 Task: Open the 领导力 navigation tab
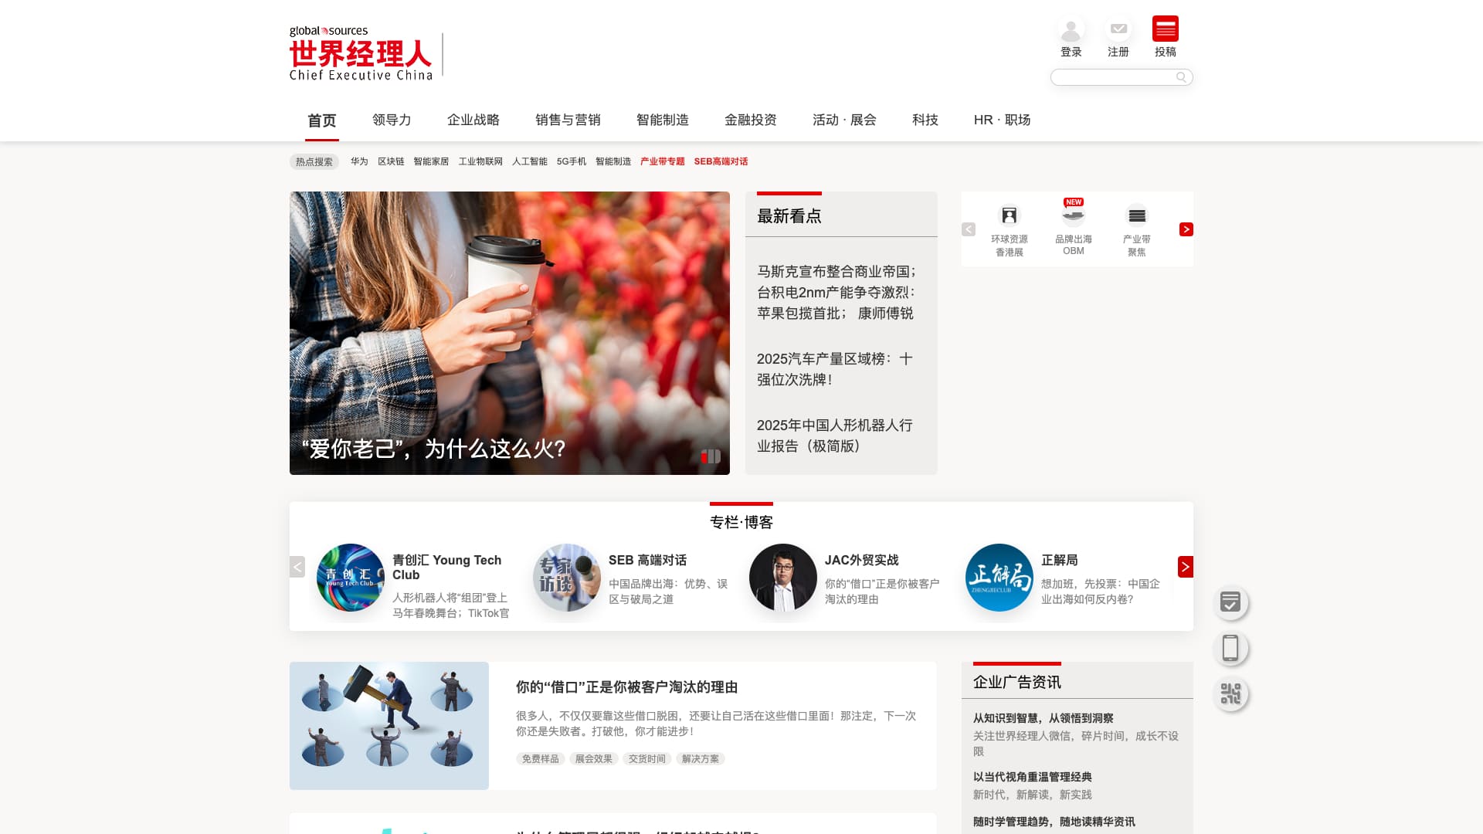click(x=392, y=120)
